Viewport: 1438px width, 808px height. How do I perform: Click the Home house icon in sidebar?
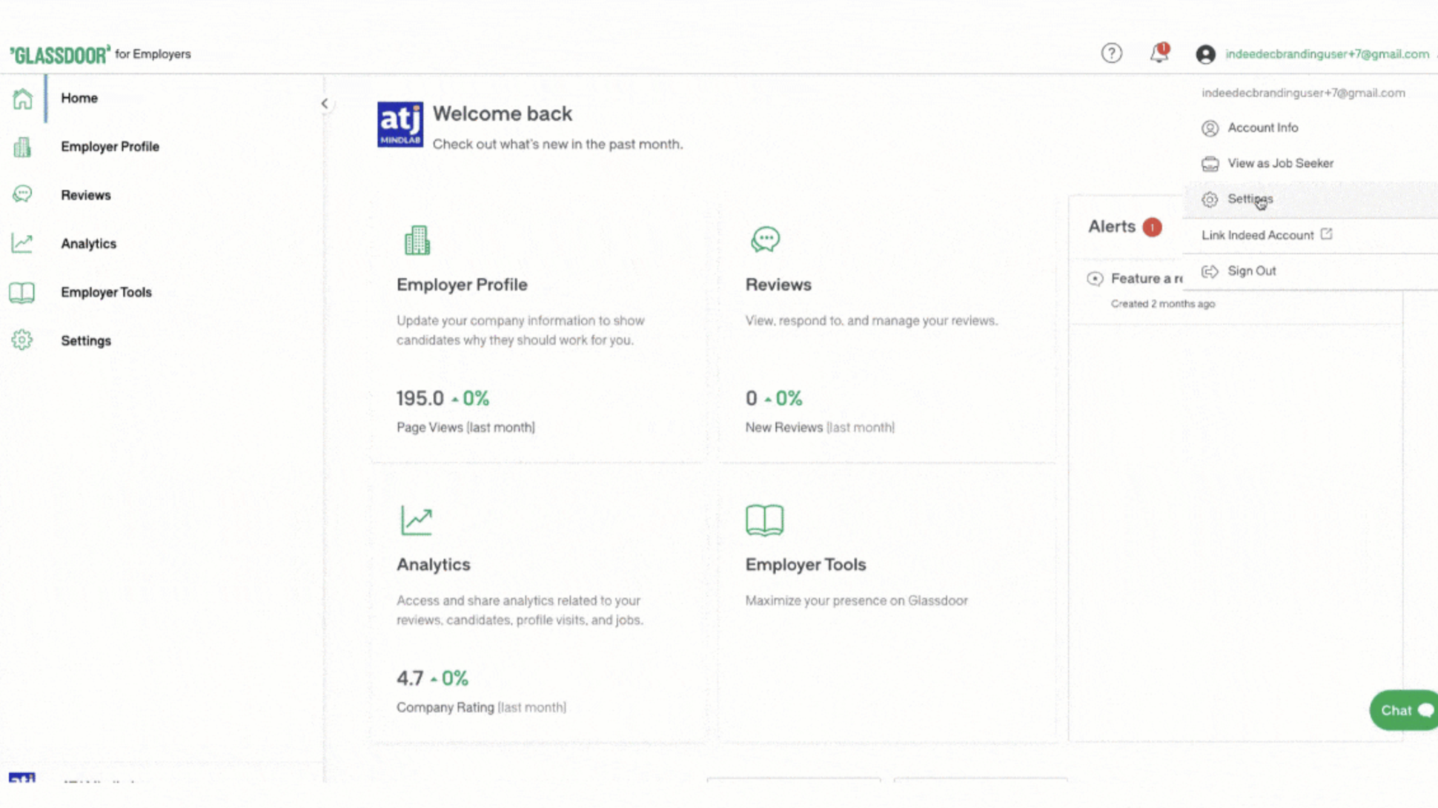coord(22,99)
